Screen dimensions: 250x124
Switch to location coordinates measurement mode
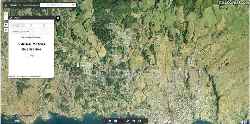[44, 25]
